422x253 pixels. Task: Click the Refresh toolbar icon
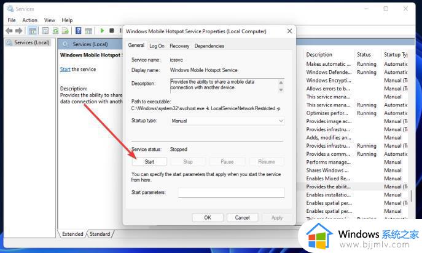(55, 31)
